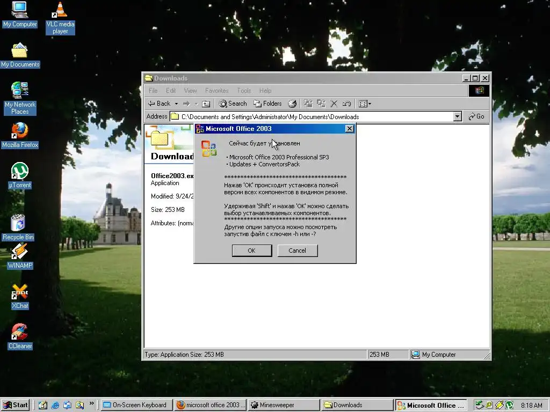550x412 pixels.
Task: Click the search magnifier Quick Launch icon
Action: coord(79,406)
